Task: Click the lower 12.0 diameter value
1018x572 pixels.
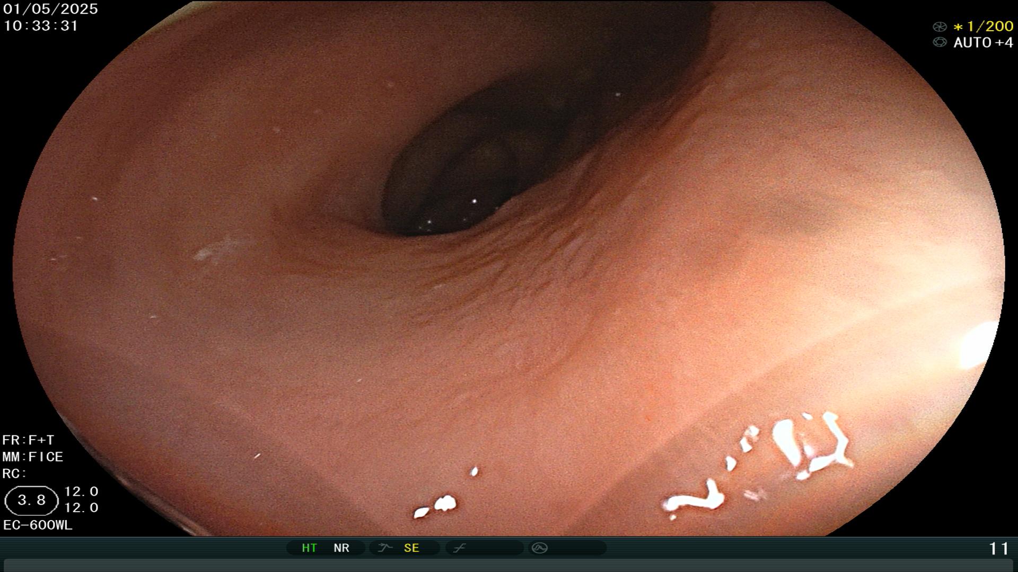Action: click(x=81, y=508)
